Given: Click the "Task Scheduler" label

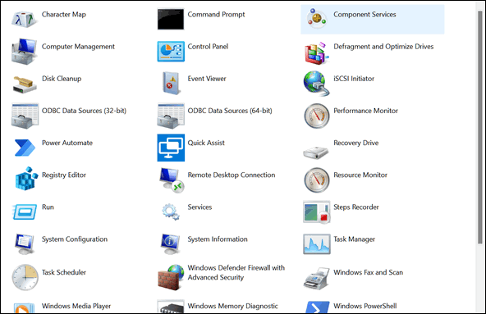Looking at the screenshot, I should tap(63, 272).
